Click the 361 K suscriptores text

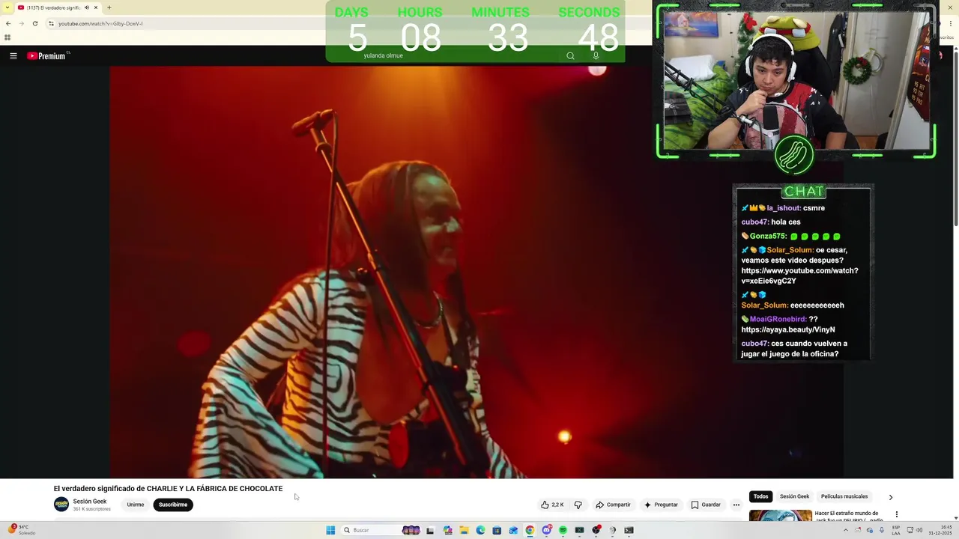[x=91, y=509]
